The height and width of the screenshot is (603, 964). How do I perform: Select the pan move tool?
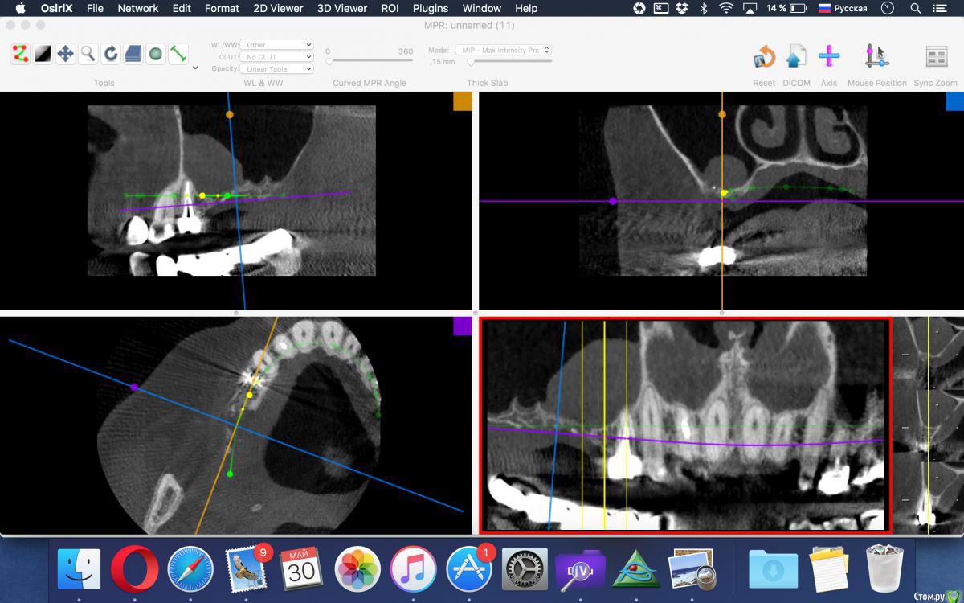coord(65,54)
